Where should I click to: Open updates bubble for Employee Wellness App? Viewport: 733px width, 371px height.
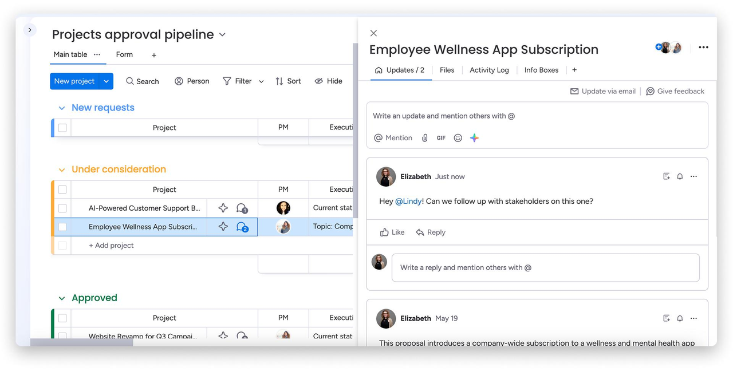click(242, 227)
